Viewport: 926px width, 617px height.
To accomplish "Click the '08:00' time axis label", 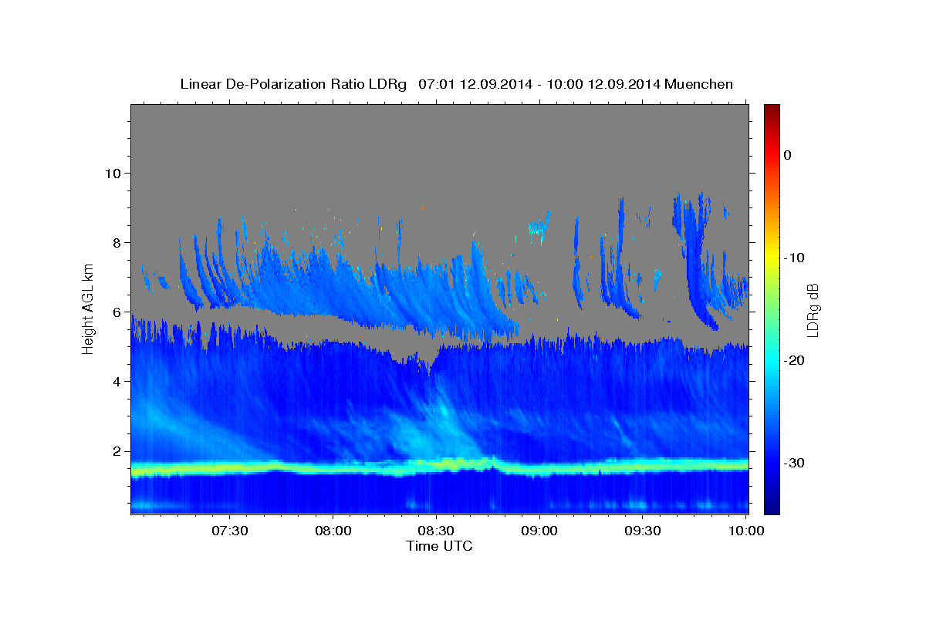I will tap(333, 531).
